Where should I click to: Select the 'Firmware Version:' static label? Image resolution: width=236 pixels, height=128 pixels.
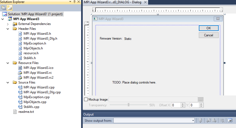click(111, 39)
